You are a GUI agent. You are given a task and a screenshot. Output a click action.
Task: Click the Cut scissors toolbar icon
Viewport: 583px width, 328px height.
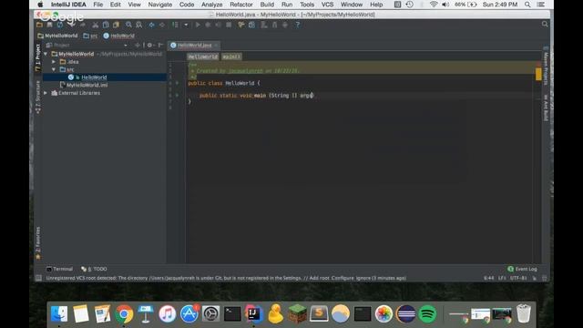coord(96,25)
